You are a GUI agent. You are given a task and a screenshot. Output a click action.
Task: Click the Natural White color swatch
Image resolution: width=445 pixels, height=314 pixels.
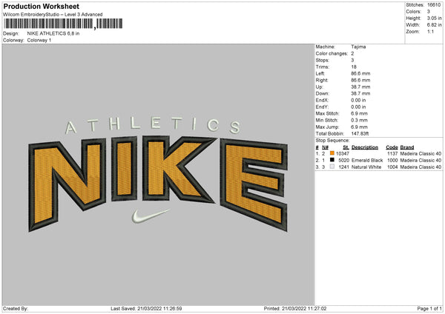(x=332, y=167)
